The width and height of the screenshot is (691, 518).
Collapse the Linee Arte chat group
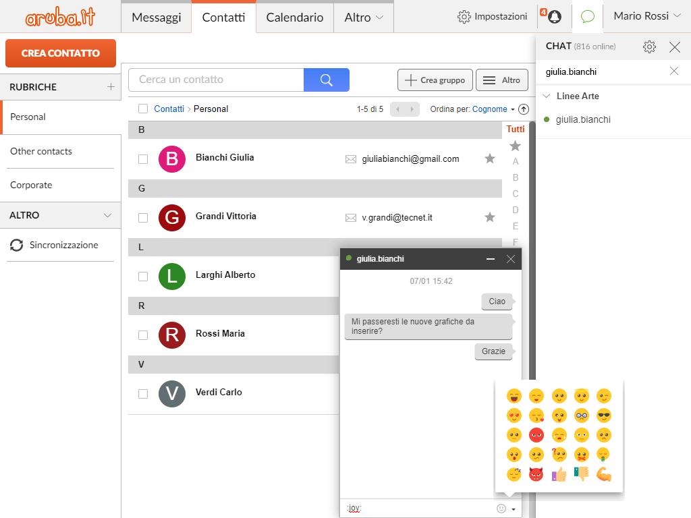coord(547,96)
